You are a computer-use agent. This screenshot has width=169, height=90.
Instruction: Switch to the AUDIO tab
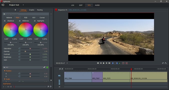97,5
